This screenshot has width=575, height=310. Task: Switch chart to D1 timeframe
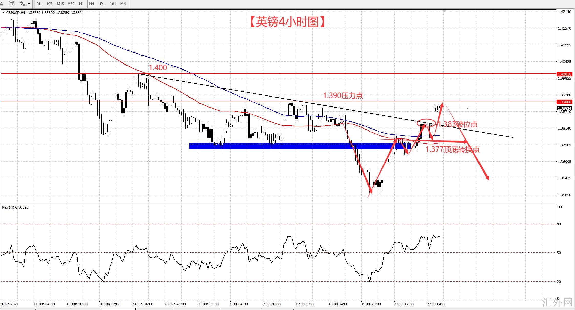[x=102, y=4]
